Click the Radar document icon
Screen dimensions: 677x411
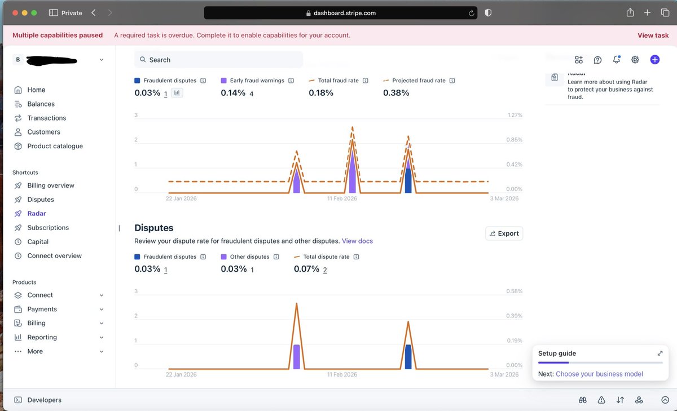tap(555, 77)
